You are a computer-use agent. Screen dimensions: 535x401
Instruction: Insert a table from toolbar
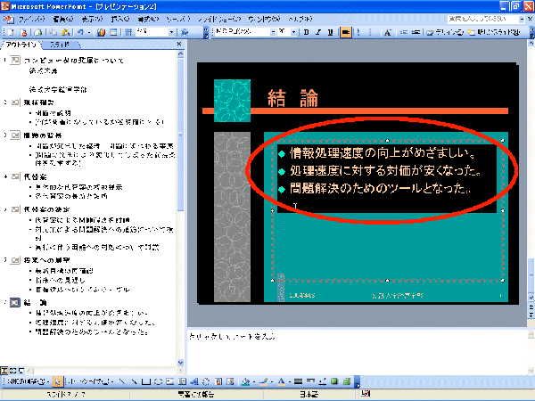pos(113,32)
